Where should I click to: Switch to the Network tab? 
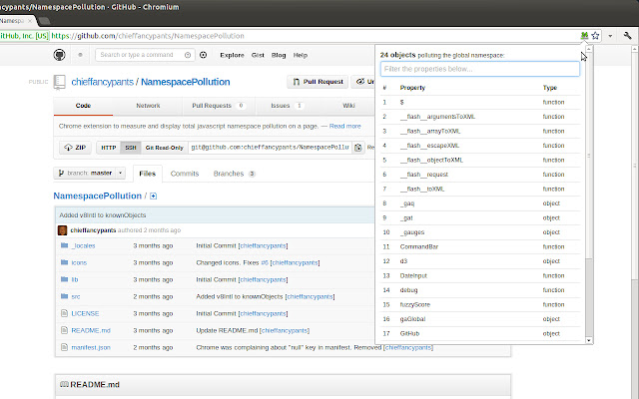pos(148,106)
